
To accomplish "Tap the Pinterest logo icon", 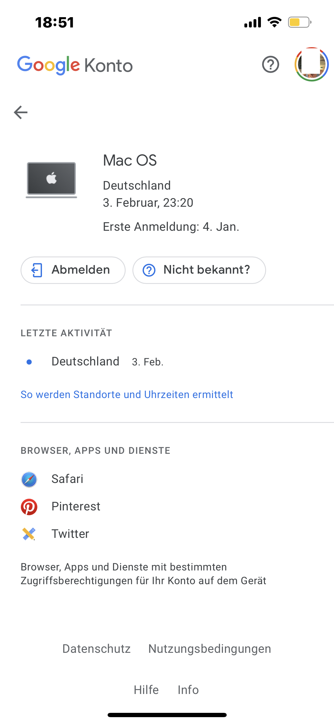I will pos(29,507).
